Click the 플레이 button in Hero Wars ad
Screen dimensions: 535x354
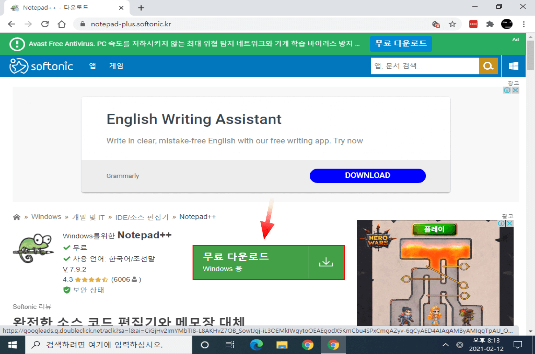(434, 229)
